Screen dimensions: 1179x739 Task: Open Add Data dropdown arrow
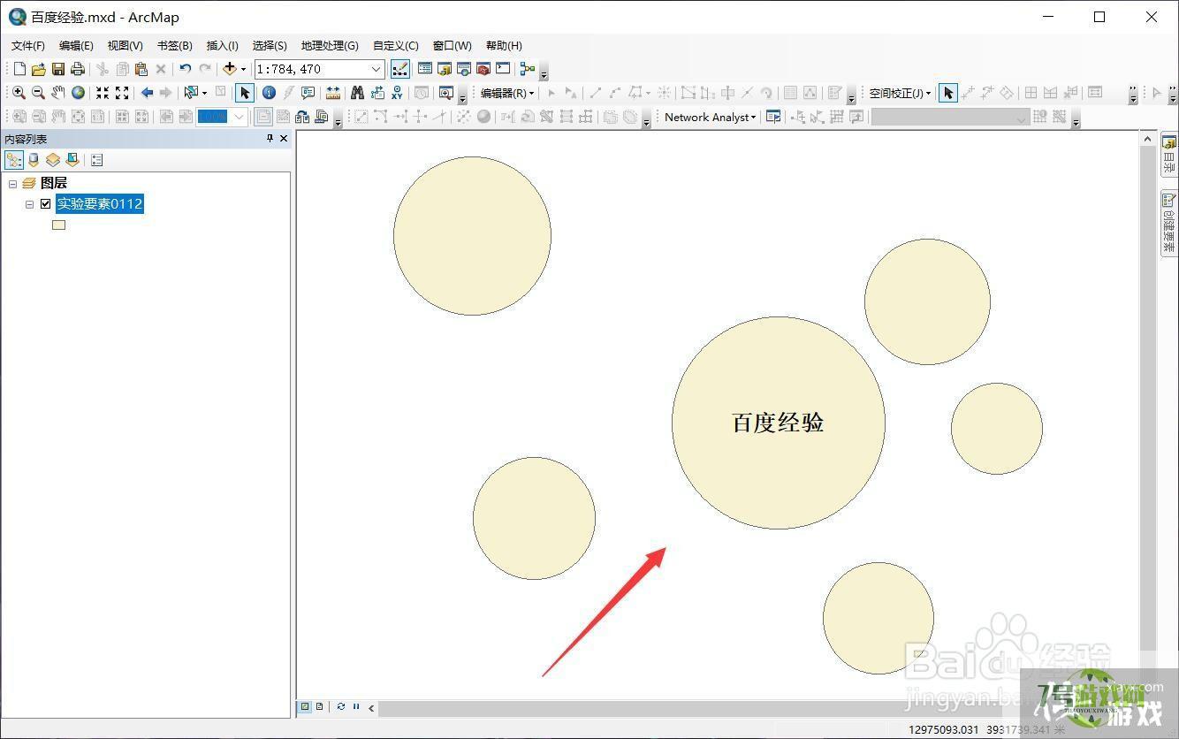click(x=244, y=69)
